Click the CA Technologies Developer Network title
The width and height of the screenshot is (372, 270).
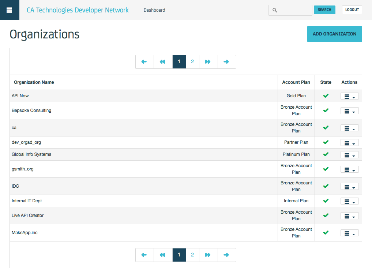point(78,10)
